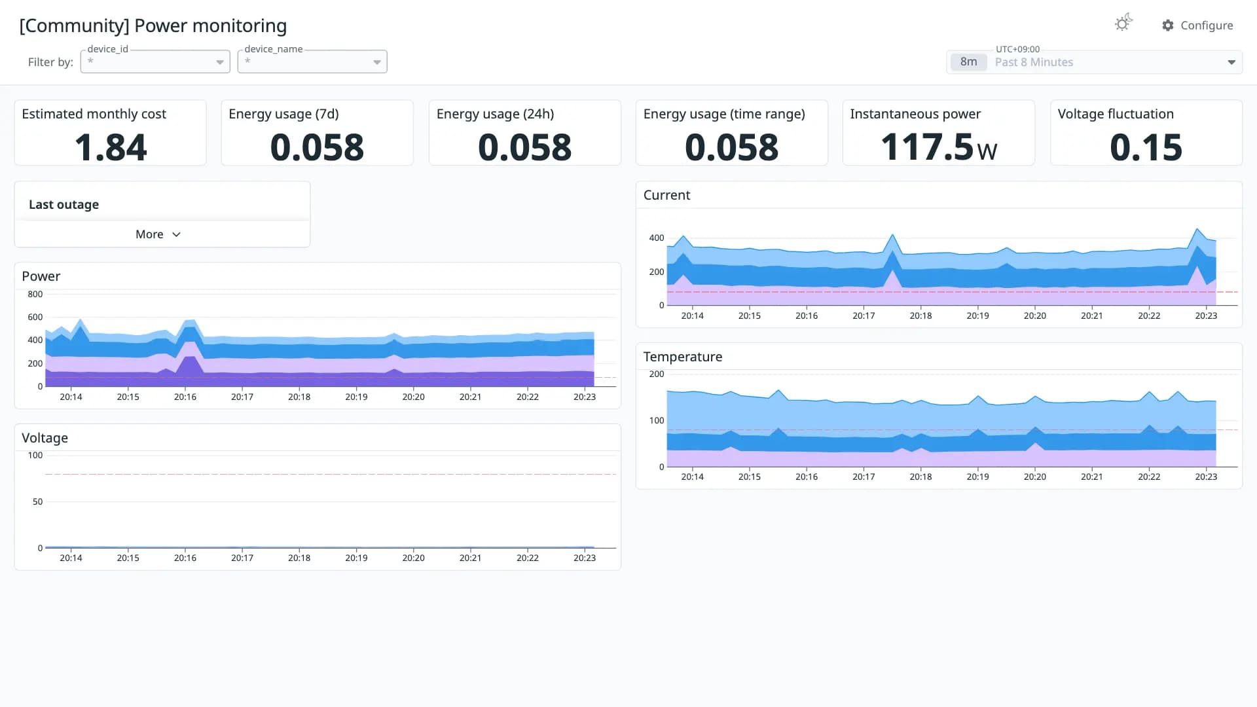1257x707 pixels.
Task: Click the Last outage heading
Action: coord(64,204)
